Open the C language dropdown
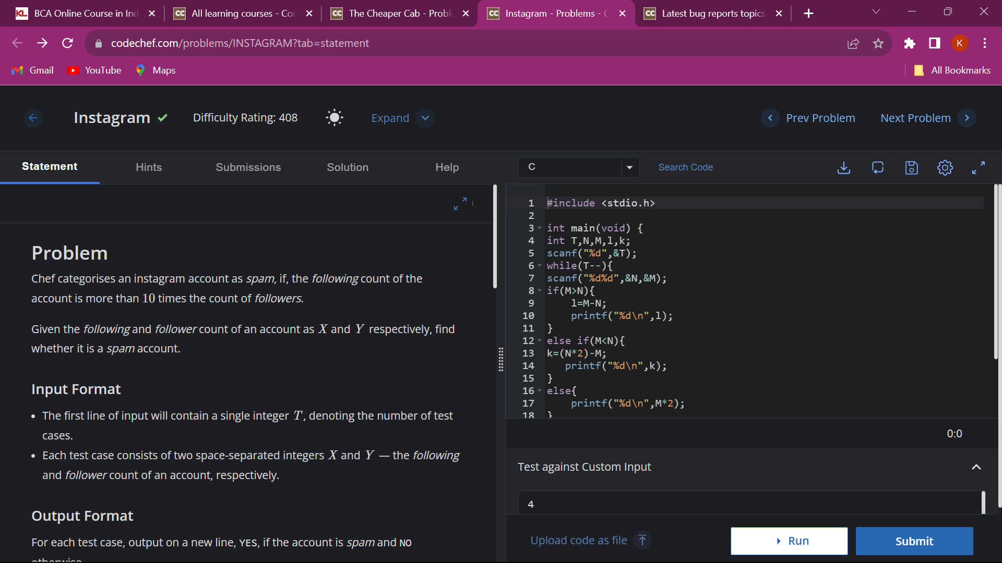This screenshot has width=1002, height=563. pyautogui.click(x=578, y=167)
